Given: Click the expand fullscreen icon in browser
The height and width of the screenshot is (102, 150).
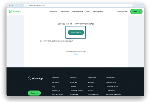Looking at the screenshot, I should (x=138, y=5).
